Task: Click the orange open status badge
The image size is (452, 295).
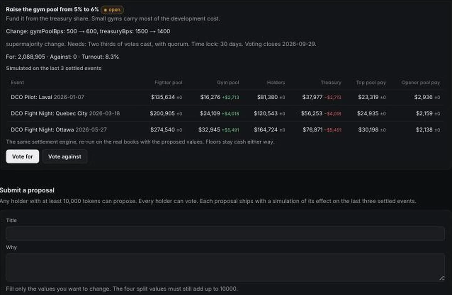Action: coord(112,10)
